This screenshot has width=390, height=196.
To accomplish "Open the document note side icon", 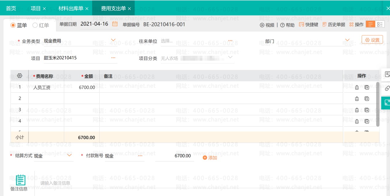I will pyautogui.click(x=387, y=74).
